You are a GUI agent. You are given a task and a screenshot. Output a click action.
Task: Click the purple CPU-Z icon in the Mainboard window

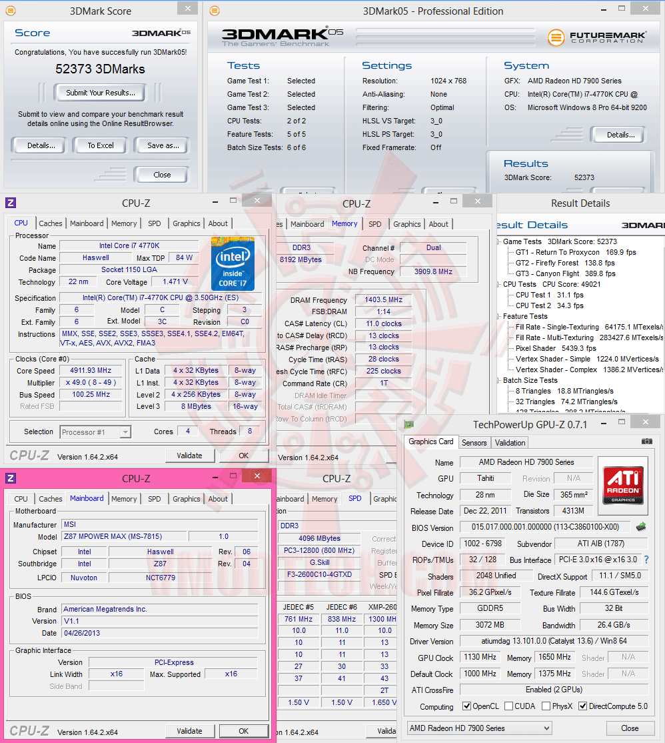[x=11, y=478]
